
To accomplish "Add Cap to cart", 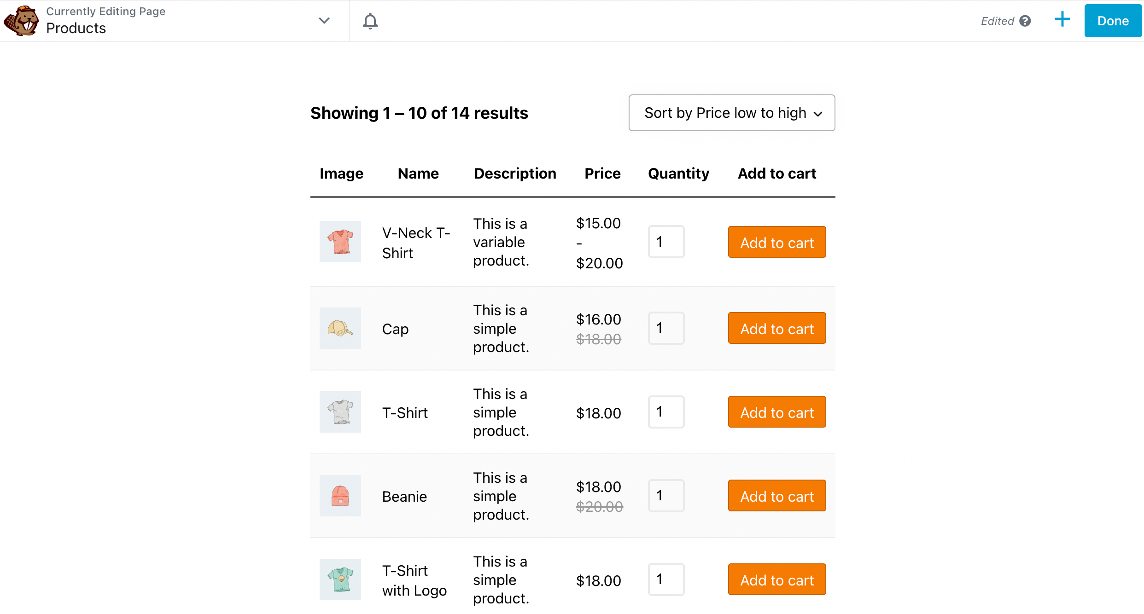I will point(776,328).
